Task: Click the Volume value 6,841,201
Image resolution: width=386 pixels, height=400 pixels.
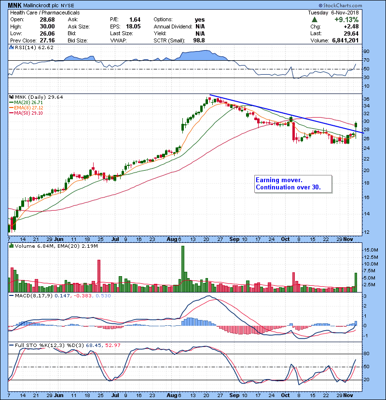Action: click(x=345, y=40)
